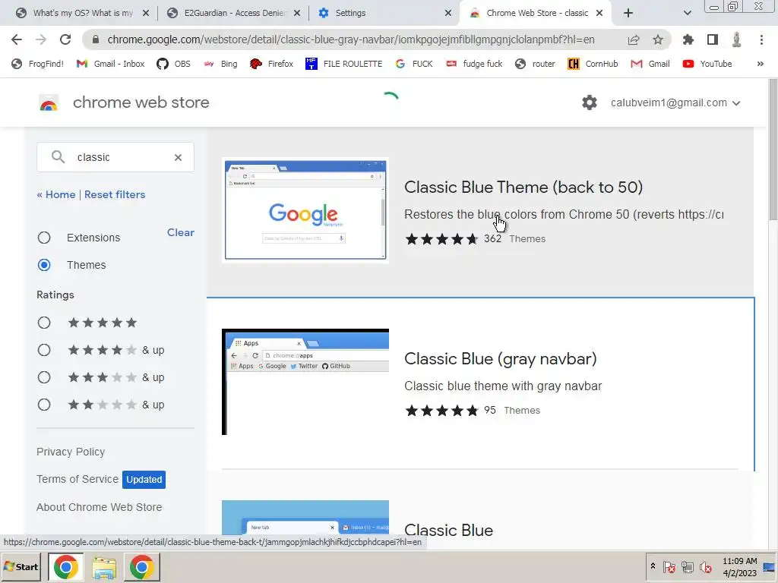
Task: Close the E2Guardian tab
Action: [x=297, y=13]
